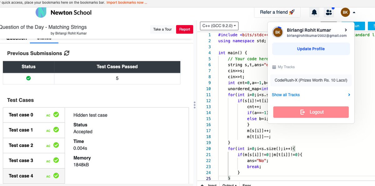Open C++ (GCC 9.2.0) language dropdown
The height and width of the screenshot is (186, 375).
pyautogui.click(x=219, y=26)
